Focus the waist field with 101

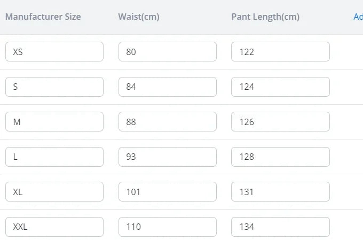click(167, 191)
